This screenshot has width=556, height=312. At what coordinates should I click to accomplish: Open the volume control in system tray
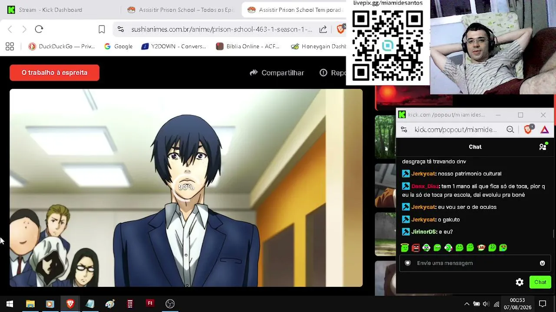[486, 304]
